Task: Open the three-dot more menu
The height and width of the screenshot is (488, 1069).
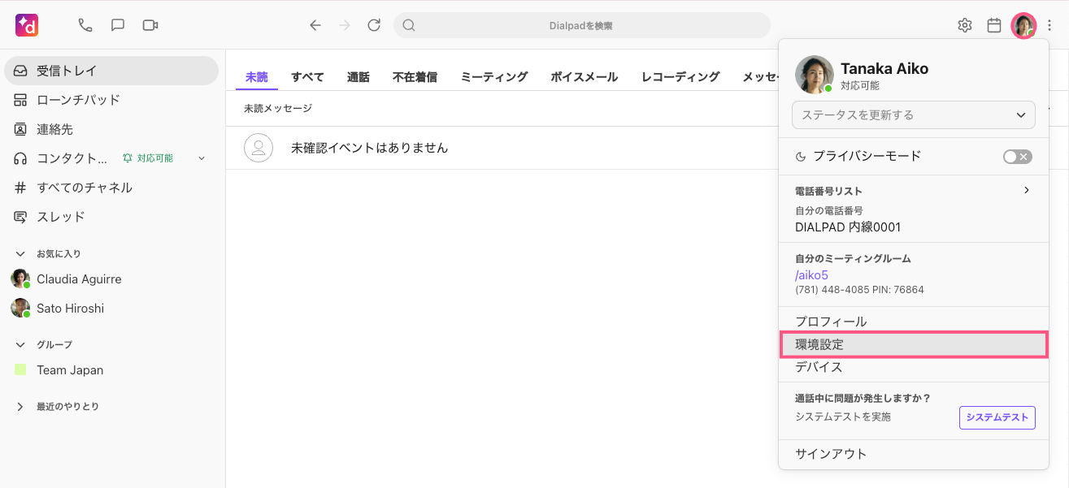Action: 1049,25
